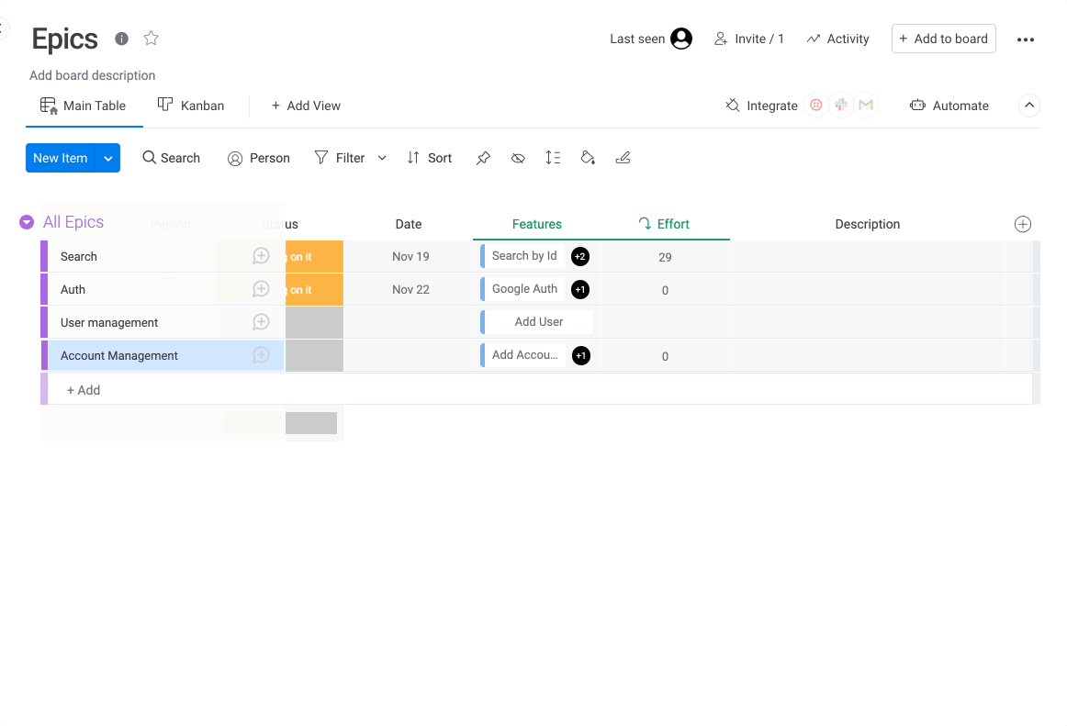The height and width of the screenshot is (726, 1067).
Task: Click the plus to add a new column
Action: coord(1022,223)
